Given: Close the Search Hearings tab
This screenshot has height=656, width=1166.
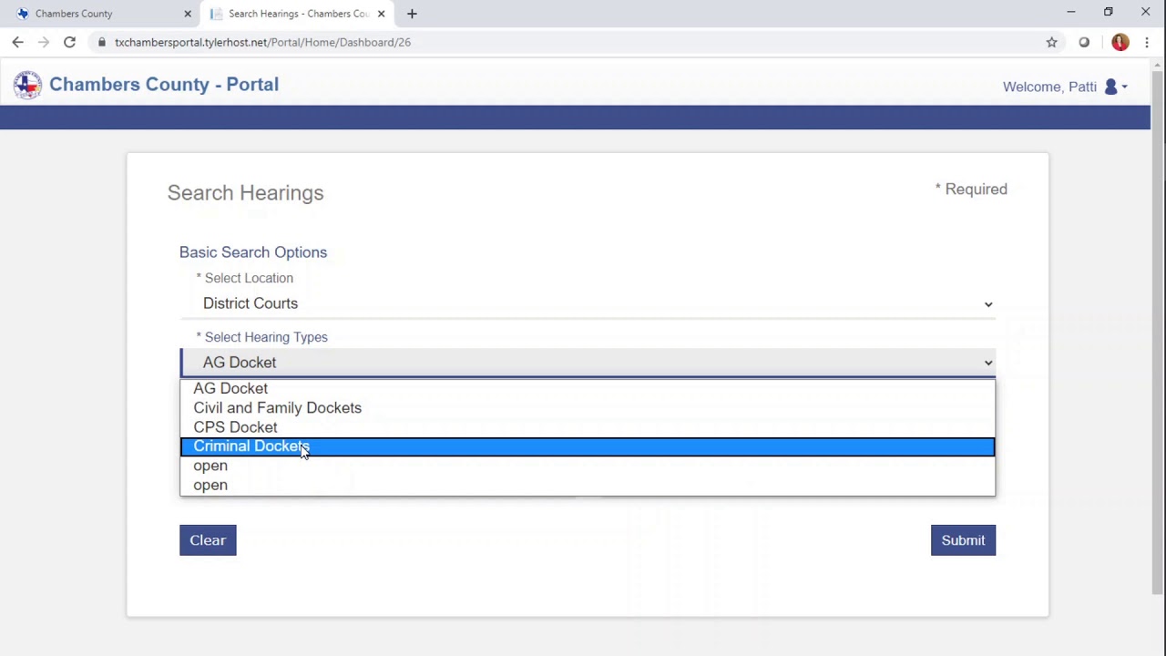Looking at the screenshot, I should point(381,14).
